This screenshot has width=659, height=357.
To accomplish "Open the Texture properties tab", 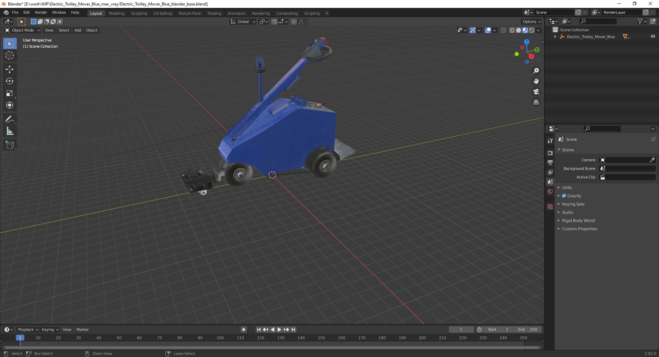I will tap(550, 207).
